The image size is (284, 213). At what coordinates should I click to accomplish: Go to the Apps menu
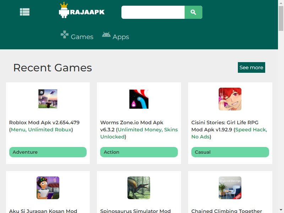pyautogui.click(x=121, y=37)
